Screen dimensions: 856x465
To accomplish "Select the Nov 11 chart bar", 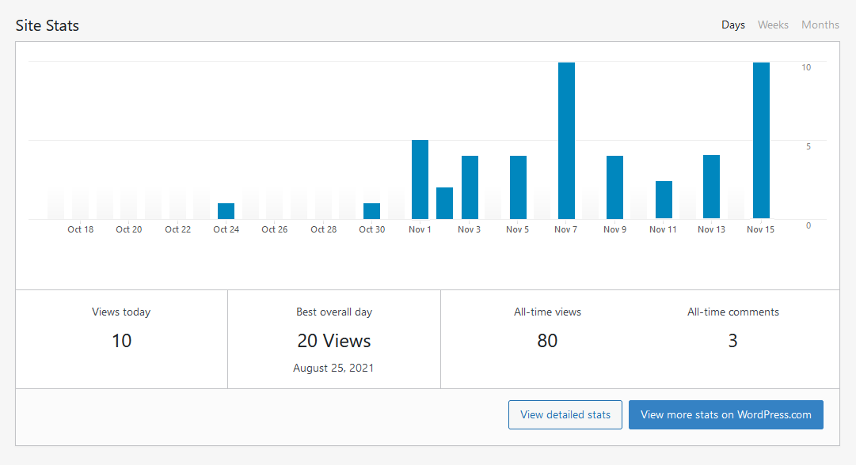I will tap(664, 200).
